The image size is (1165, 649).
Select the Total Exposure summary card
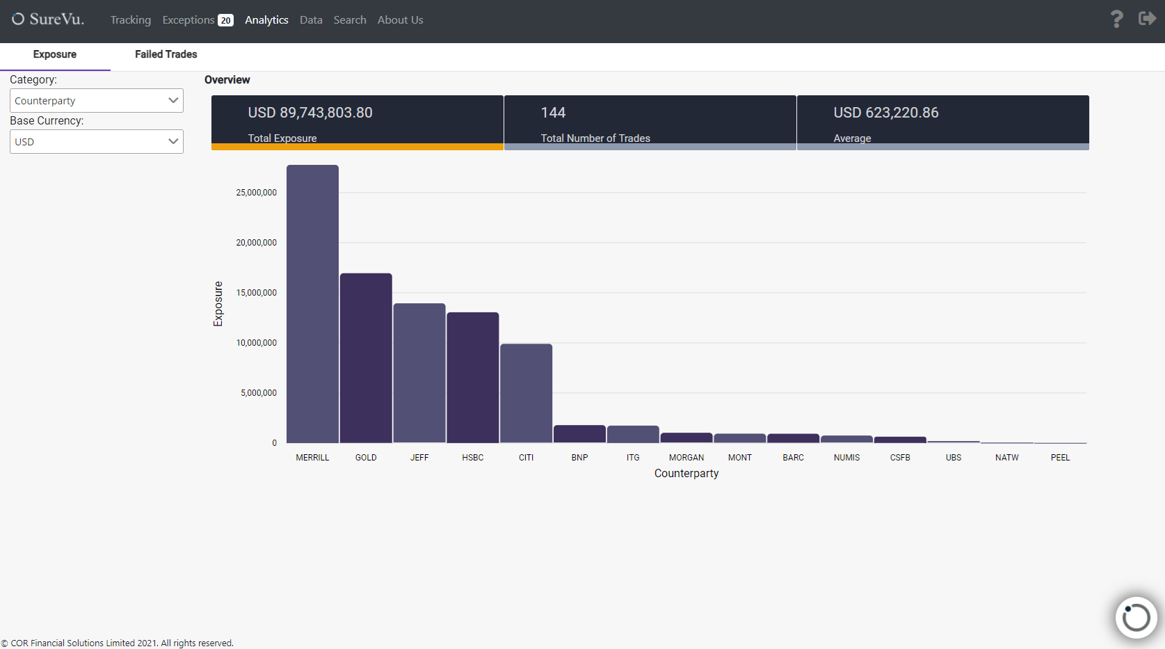coord(357,122)
